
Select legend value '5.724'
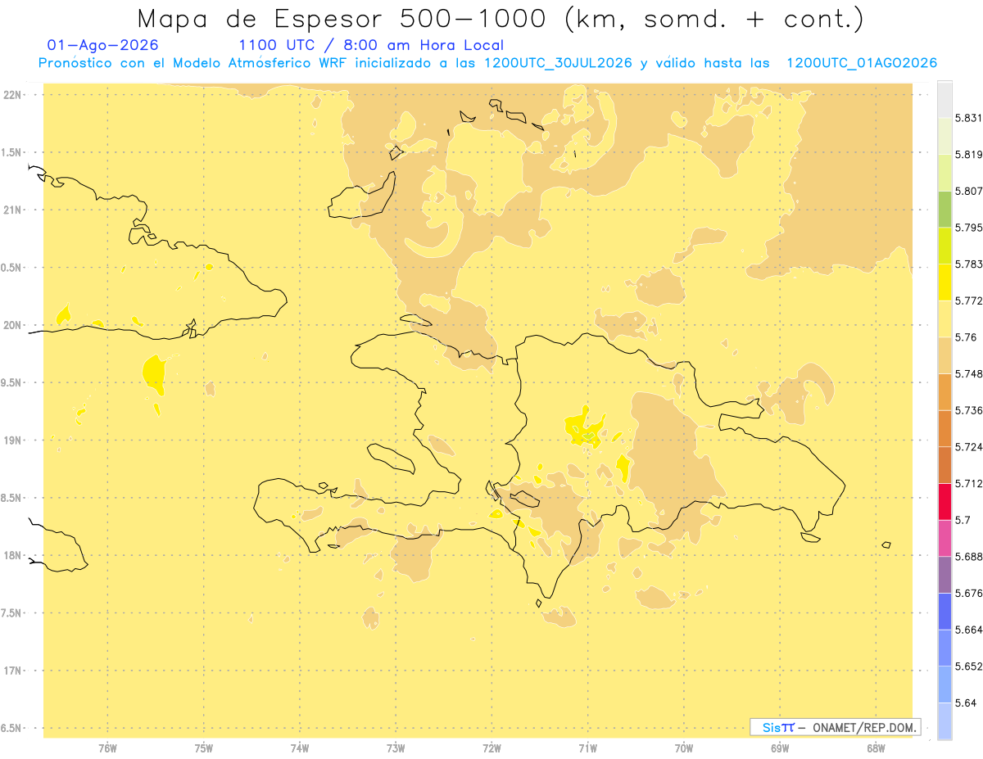coord(968,447)
